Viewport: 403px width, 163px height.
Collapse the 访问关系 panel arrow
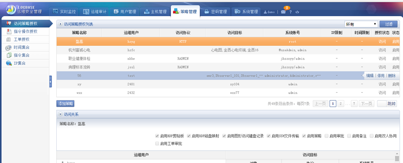[61, 114]
